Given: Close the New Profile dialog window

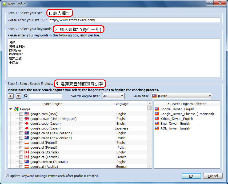Looking at the screenshot, I should click(x=220, y=3).
